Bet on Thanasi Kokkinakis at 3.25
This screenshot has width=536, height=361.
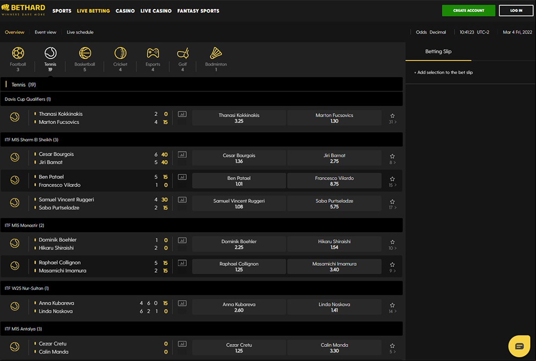[239, 118]
